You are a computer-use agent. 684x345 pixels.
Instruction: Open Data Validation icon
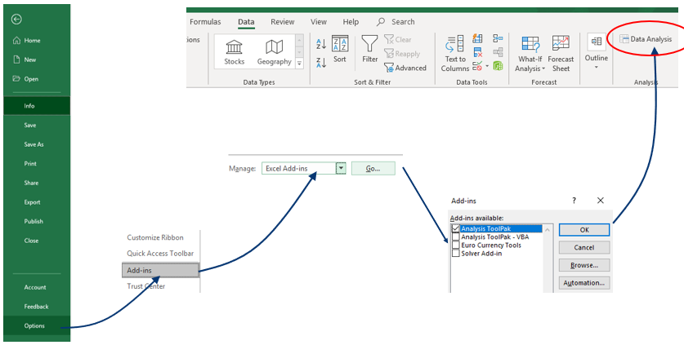477,66
